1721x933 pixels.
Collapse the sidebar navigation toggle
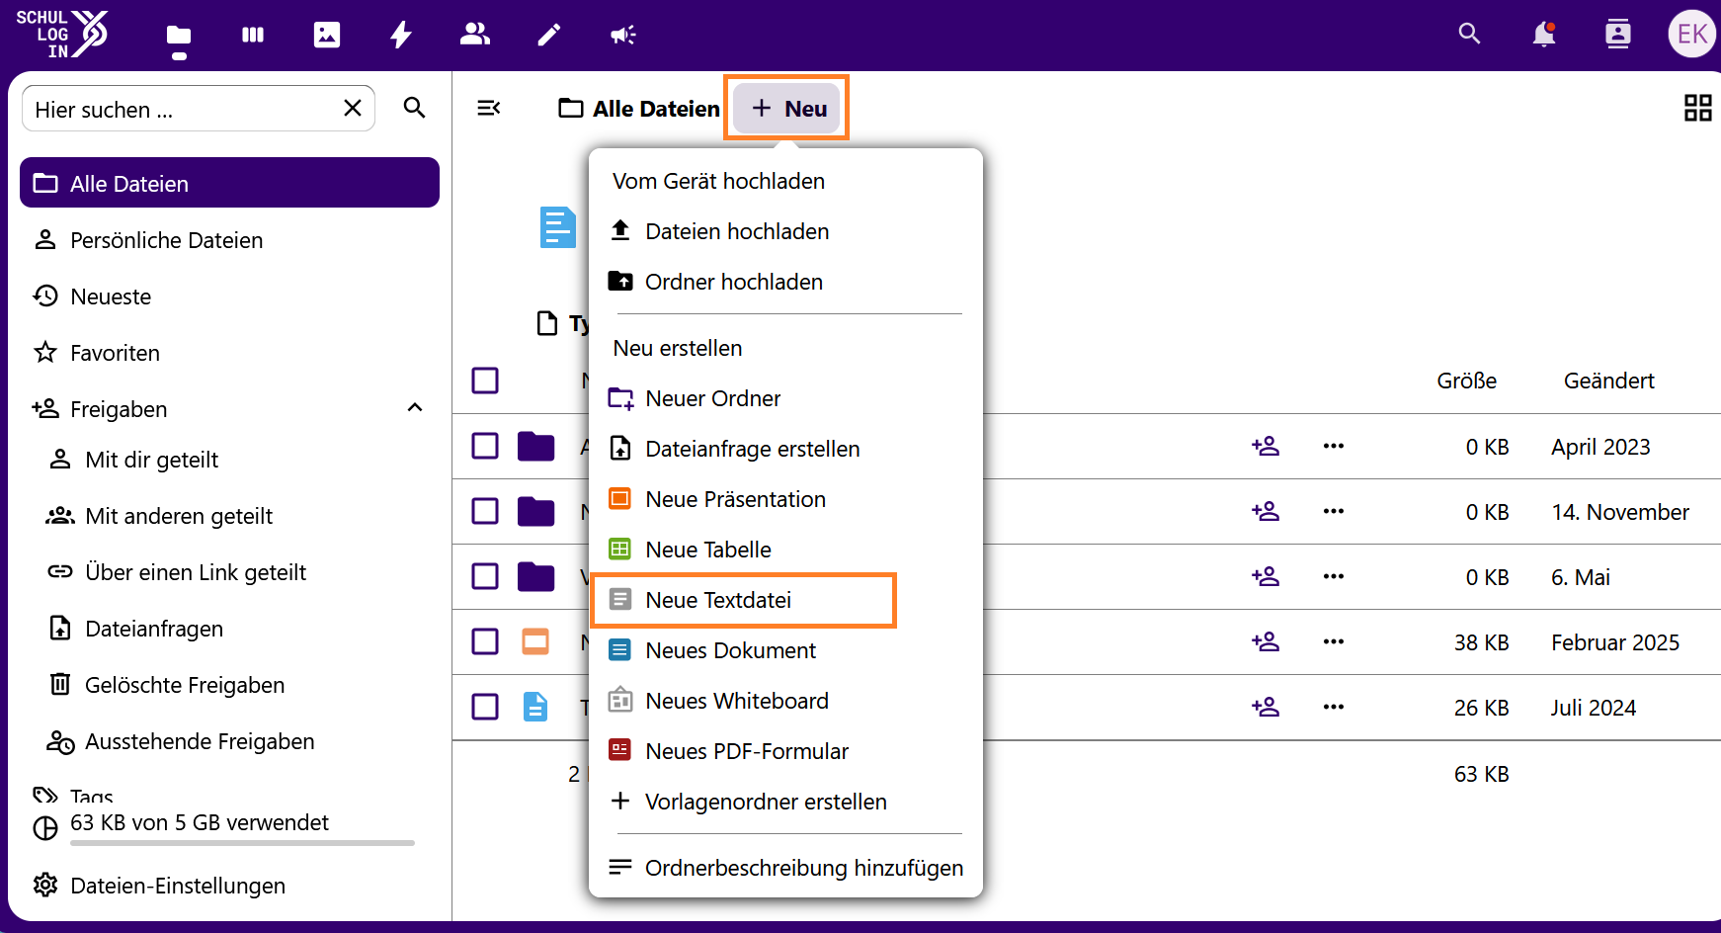488,108
